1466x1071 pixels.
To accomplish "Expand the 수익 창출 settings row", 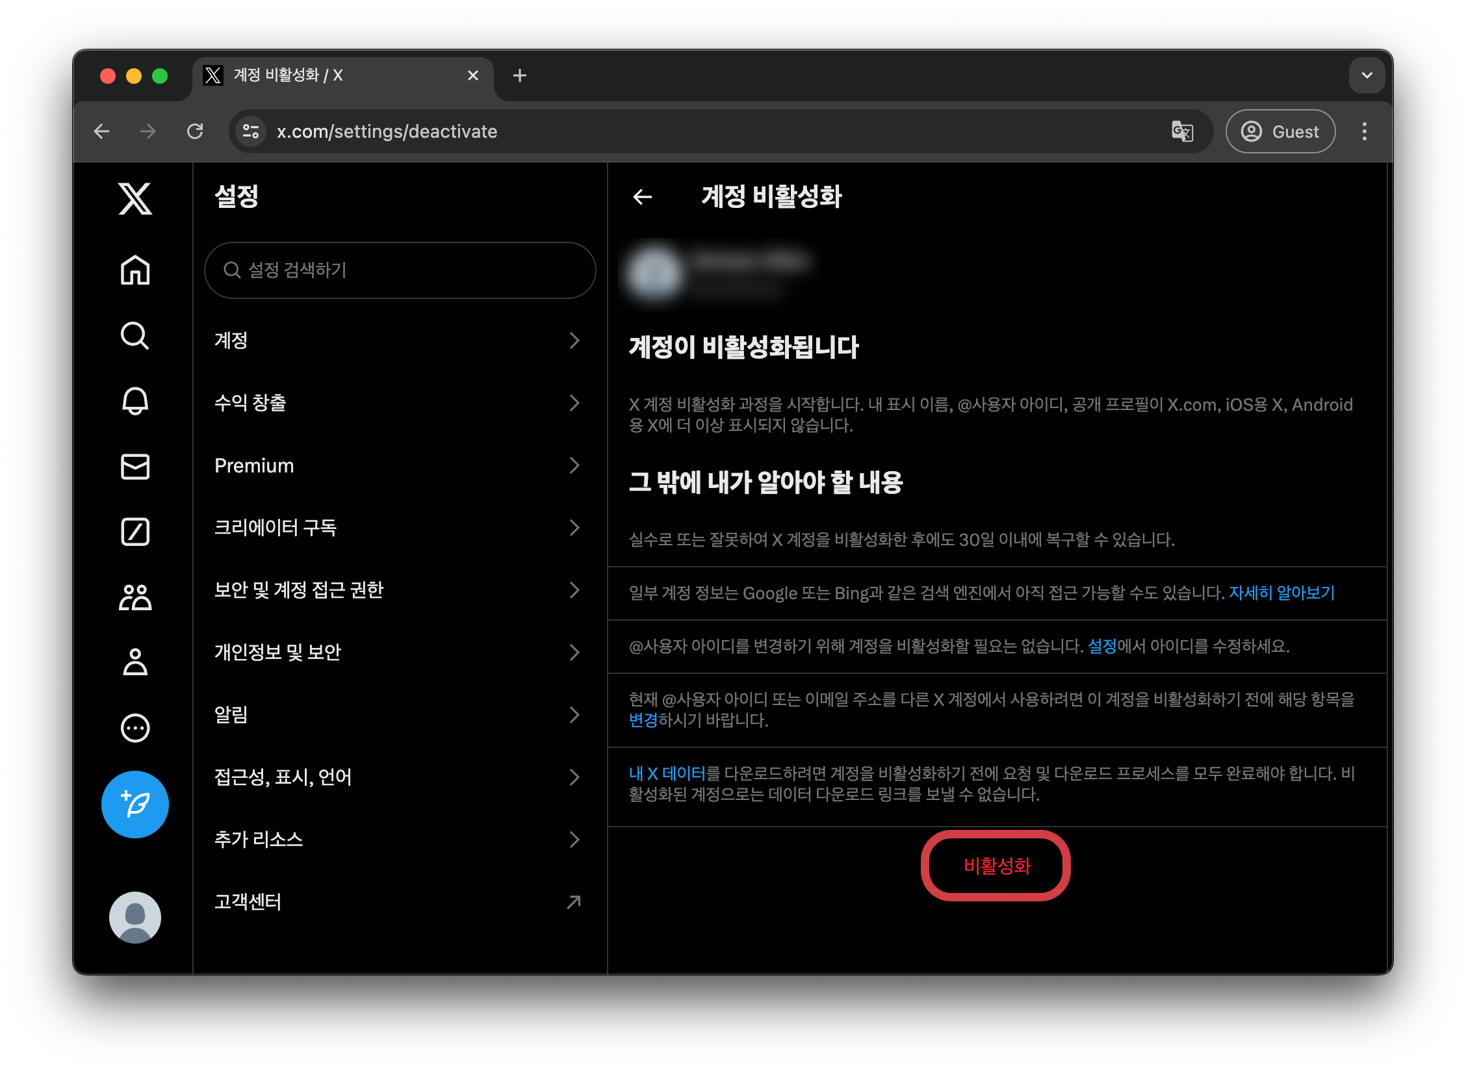I will (x=399, y=403).
